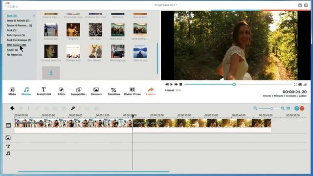Click the text track T icon

8,147
